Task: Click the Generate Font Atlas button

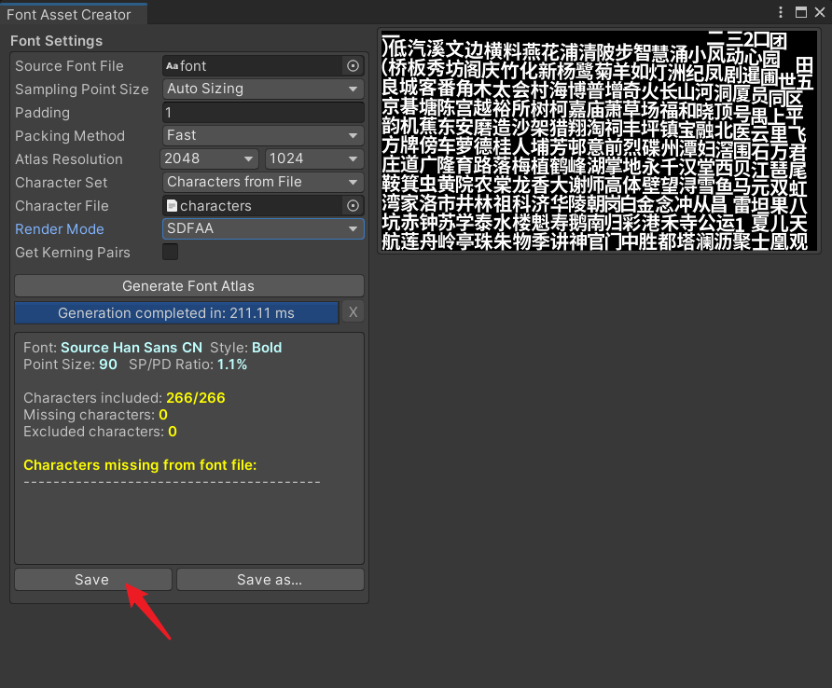Action: pos(189,286)
